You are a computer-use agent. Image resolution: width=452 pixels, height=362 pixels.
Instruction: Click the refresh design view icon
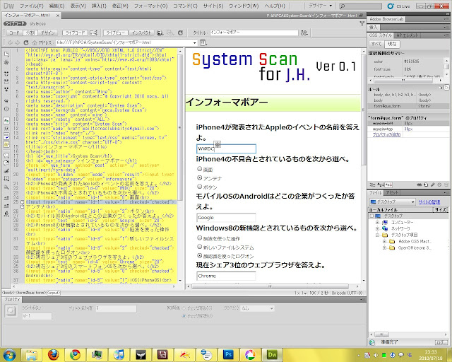pos(181,33)
